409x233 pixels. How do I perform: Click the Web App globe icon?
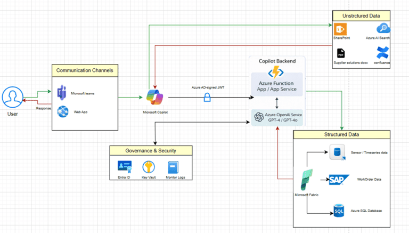[63, 111]
